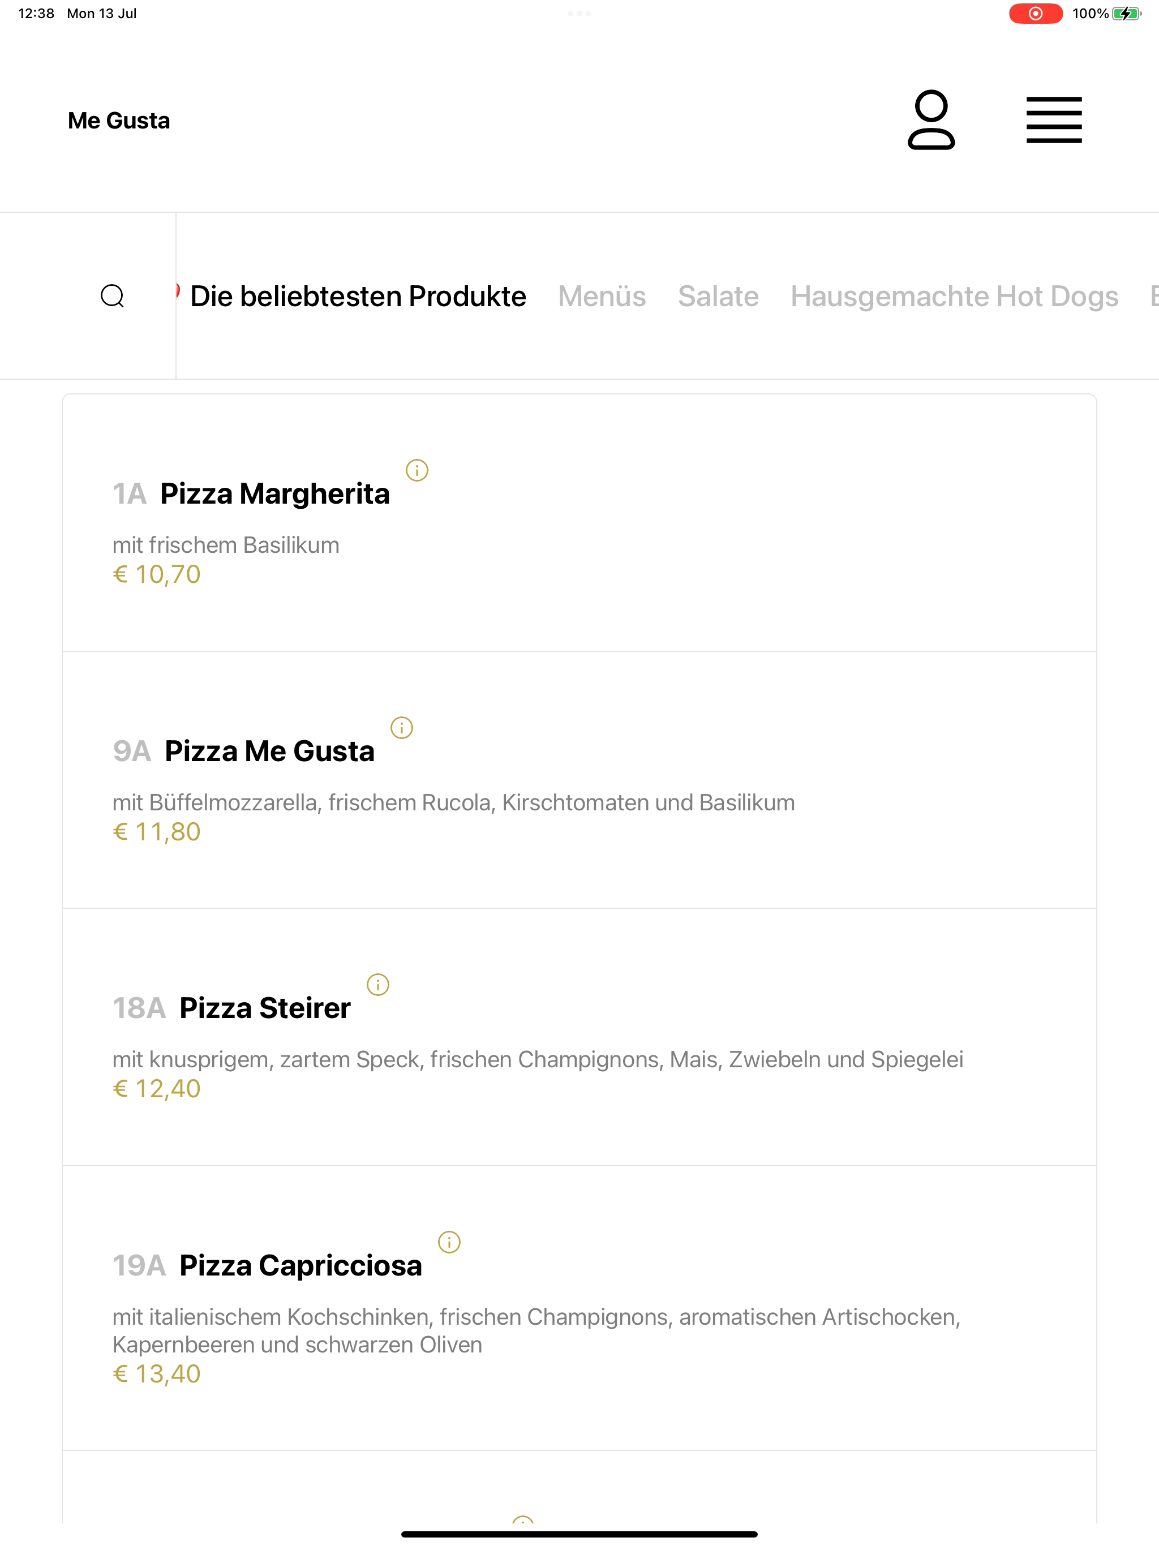The image size is (1159, 1546).
Task: Tap item number 19A
Action: 139,1265
